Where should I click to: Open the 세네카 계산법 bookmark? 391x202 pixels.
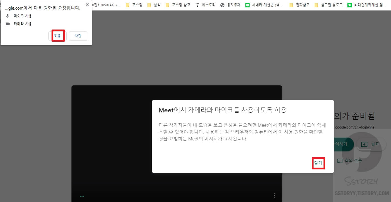264,5
